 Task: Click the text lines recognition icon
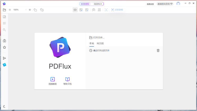tap(99, 10)
